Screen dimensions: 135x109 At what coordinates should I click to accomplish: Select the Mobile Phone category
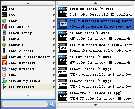point(28,51)
